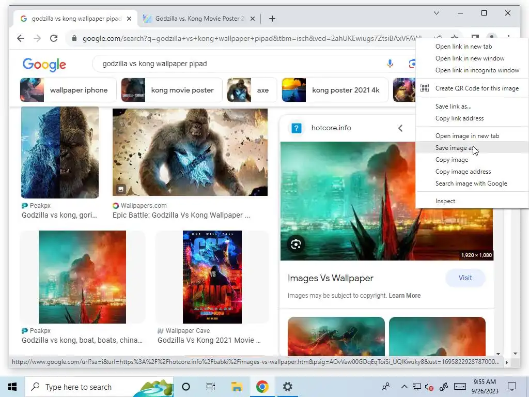The image size is (529, 397).
Task: Start voice search with the microphone icon
Action: pos(390,64)
